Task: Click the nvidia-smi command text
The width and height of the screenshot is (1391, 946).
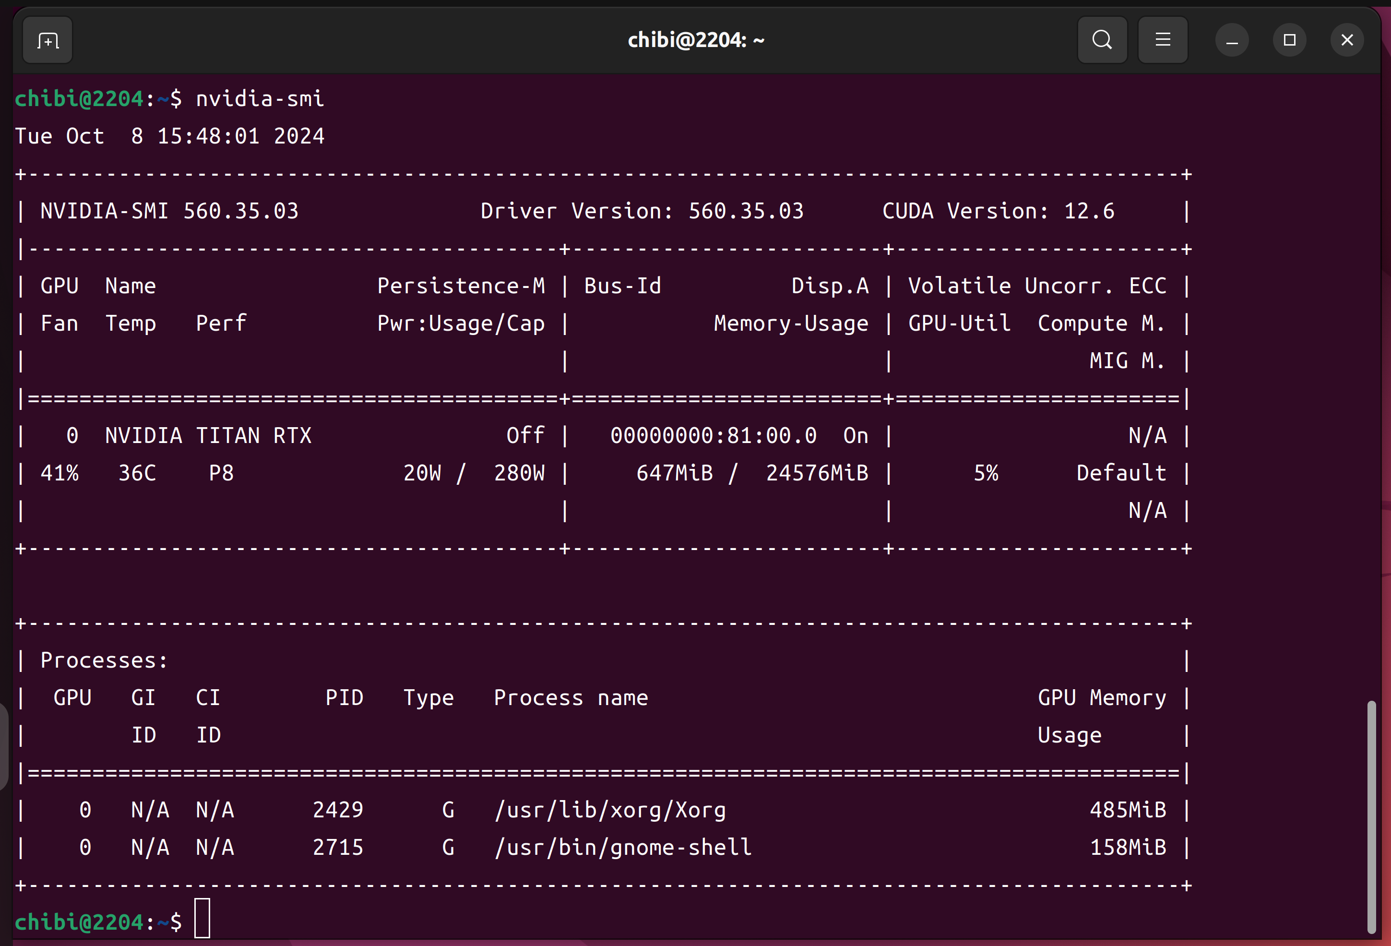Action: pyautogui.click(x=260, y=99)
